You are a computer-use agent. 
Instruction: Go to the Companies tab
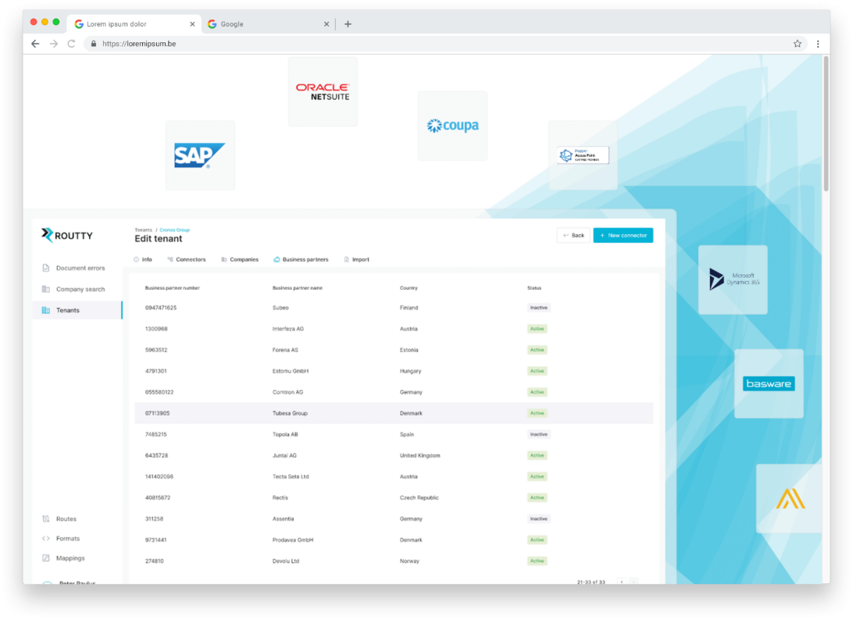tap(240, 259)
